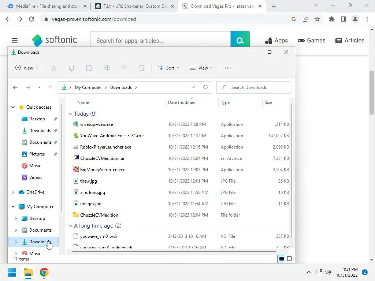Screen dimensions: 375x281
Task: Click Apps in Softonic navigation
Action: point(276,40)
